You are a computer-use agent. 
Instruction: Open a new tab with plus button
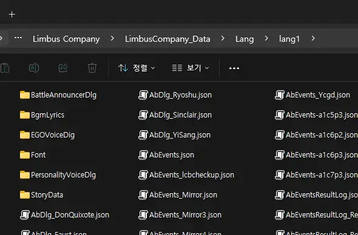coord(12,15)
